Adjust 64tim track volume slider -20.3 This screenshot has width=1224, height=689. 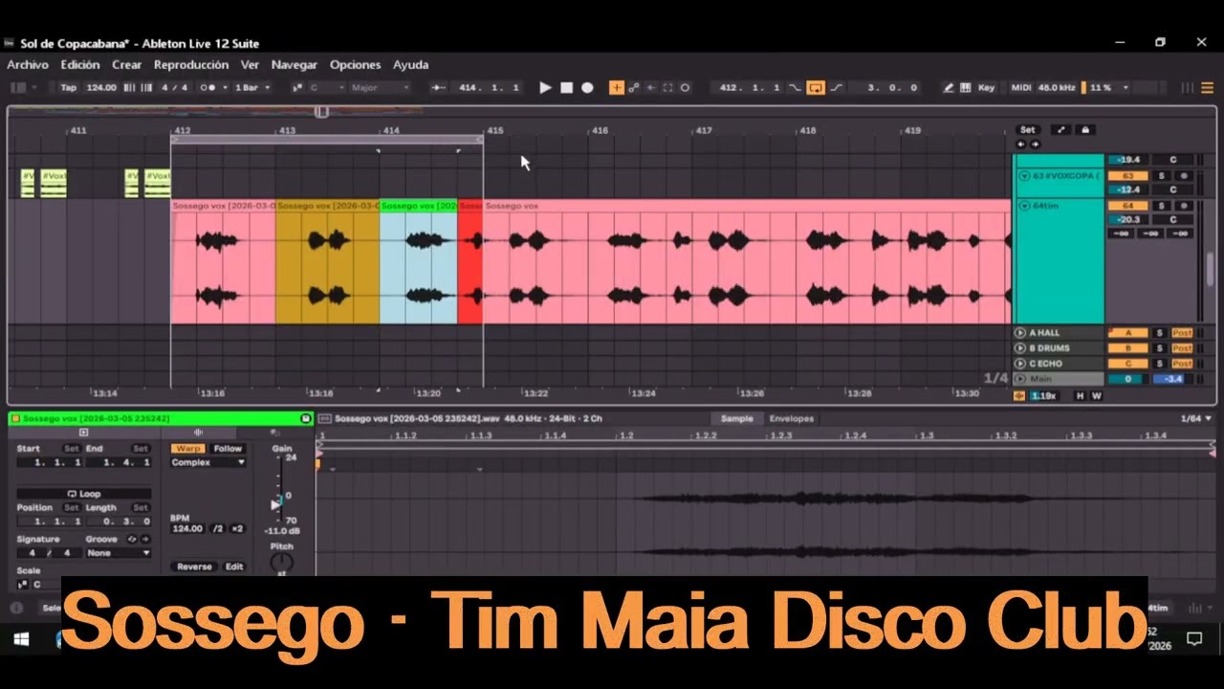click(1127, 219)
